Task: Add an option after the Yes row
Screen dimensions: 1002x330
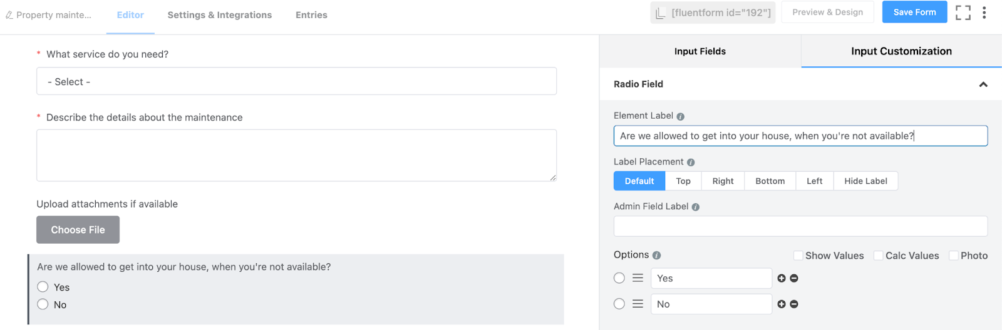Action: (x=782, y=278)
